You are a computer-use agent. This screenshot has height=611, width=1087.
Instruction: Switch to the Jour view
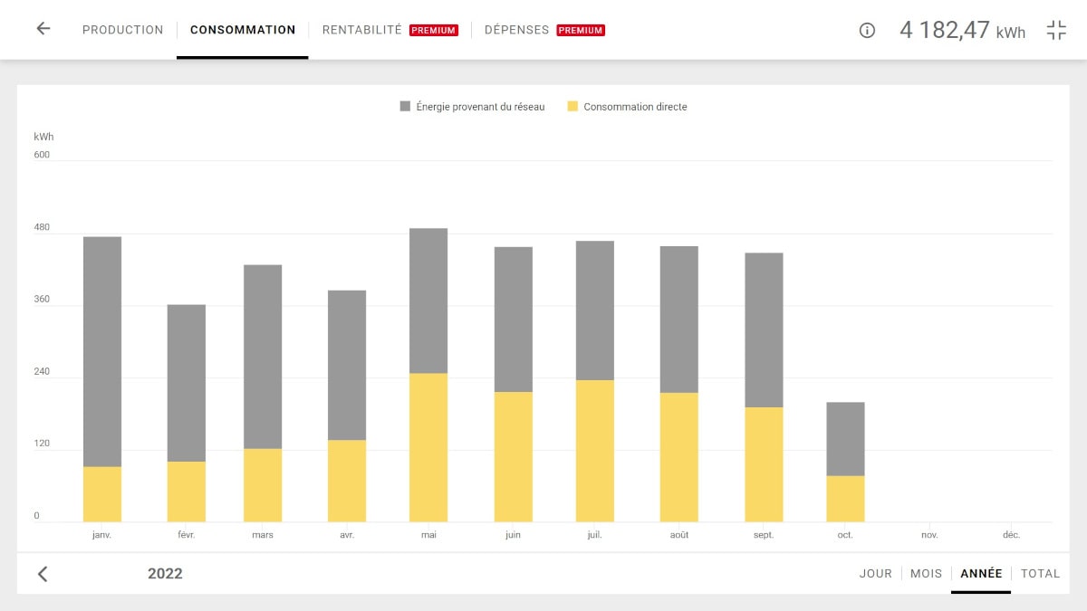(x=875, y=574)
